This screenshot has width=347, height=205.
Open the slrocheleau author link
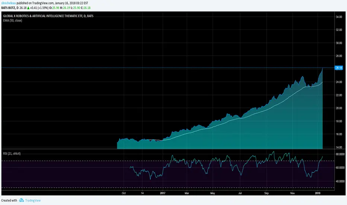pyautogui.click(x=9, y=3)
